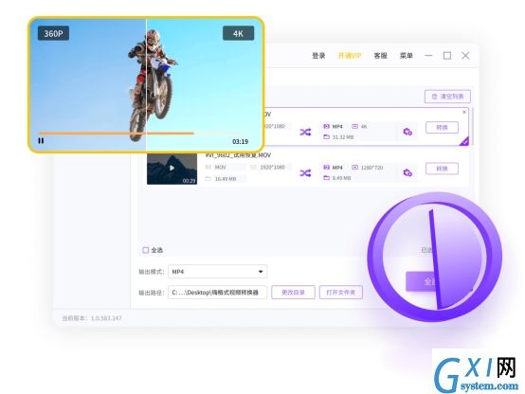Click the 16.49 MB source size value
525x394 pixels.
226,179
